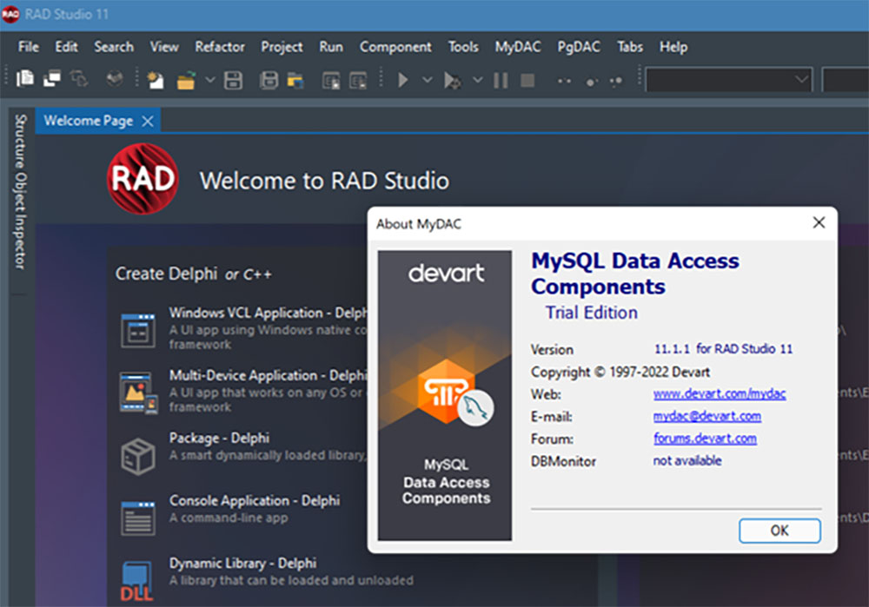Click the Package box icon
Image resolution: width=869 pixels, height=607 pixels.
coord(138,457)
